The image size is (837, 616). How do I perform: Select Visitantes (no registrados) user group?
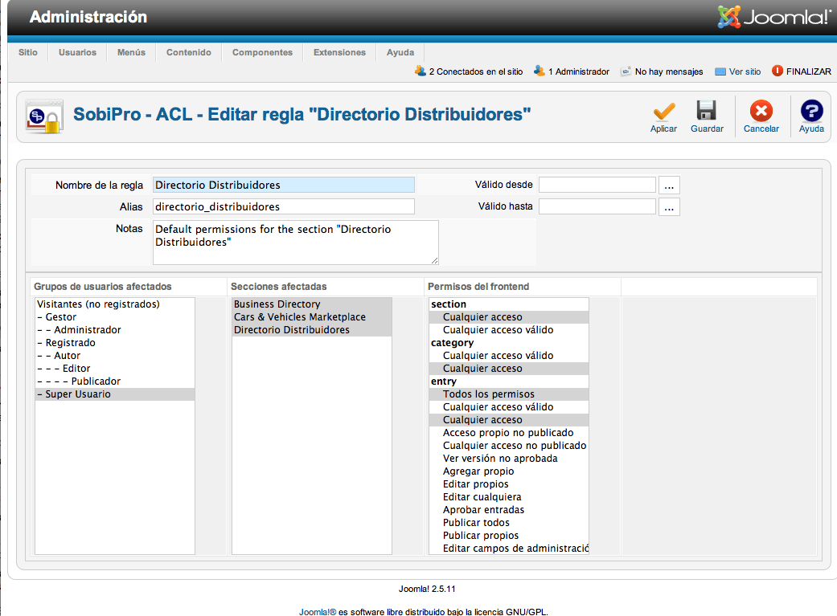tap(115, 304)
